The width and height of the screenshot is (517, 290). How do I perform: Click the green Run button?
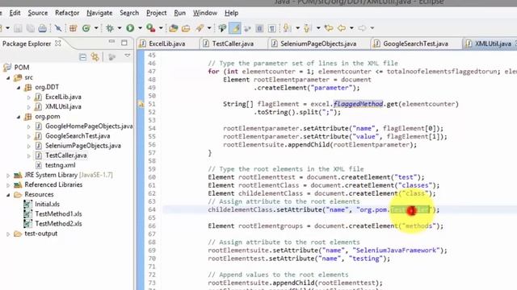point(130,28)
